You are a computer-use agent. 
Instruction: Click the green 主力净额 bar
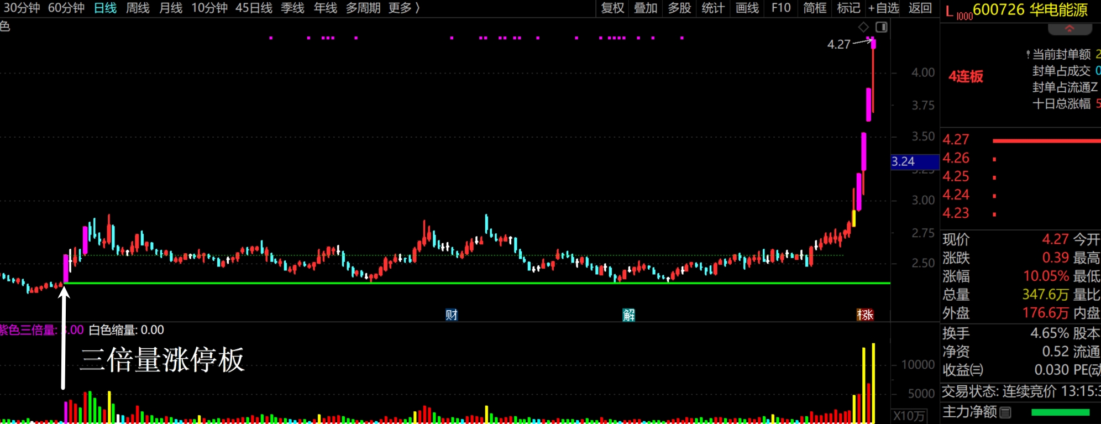[x=1060, y=412]
